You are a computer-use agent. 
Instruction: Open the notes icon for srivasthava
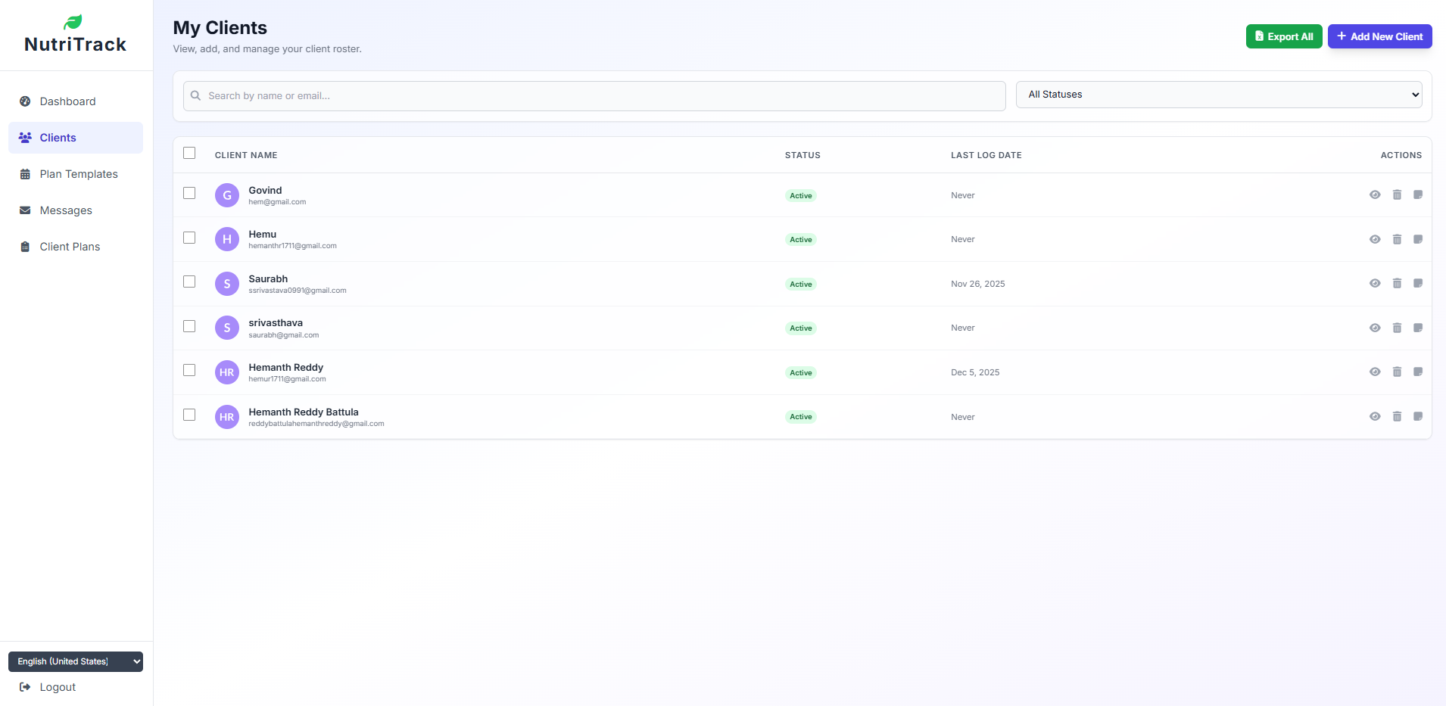[1418, 328]
